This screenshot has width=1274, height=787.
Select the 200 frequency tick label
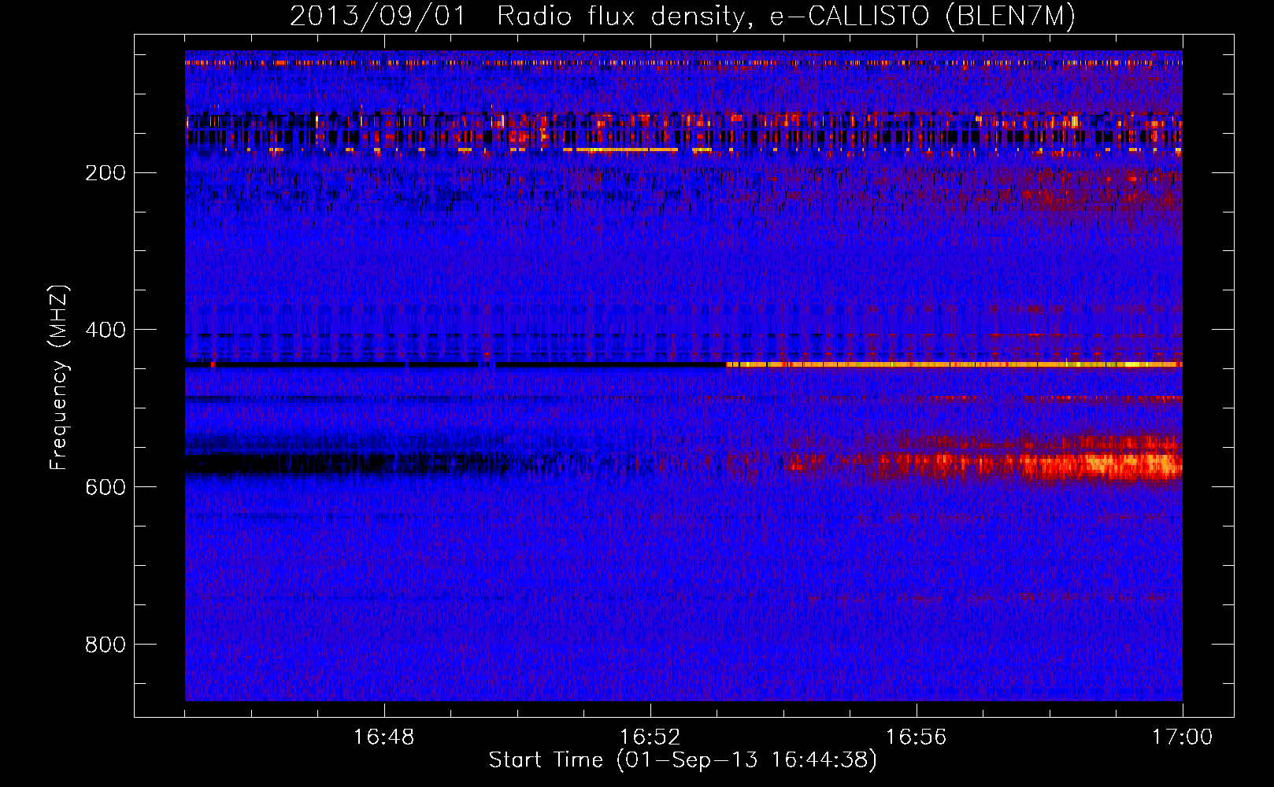point(106,172)
